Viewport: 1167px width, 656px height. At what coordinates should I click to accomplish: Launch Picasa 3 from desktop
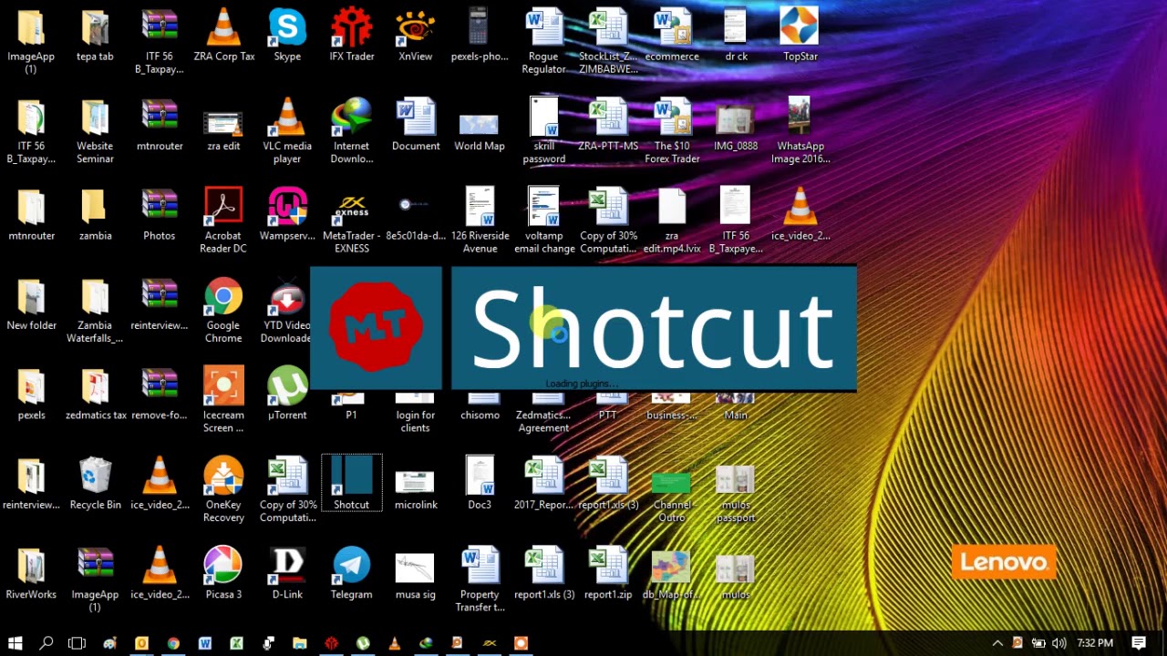[223, 573]
